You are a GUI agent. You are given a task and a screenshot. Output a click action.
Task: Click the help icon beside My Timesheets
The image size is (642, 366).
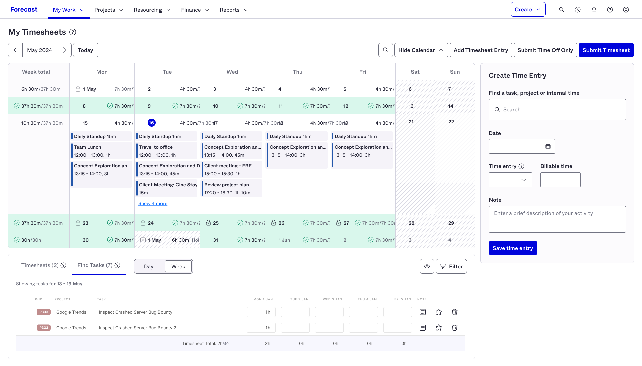coord(73,32)
